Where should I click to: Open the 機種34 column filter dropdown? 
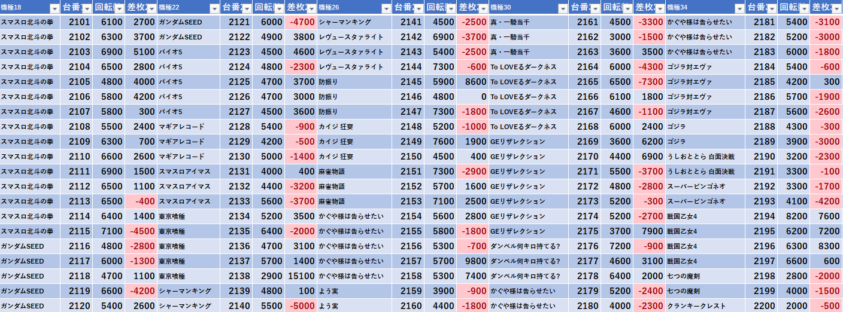pyautogui.click(x=739, y=8)
